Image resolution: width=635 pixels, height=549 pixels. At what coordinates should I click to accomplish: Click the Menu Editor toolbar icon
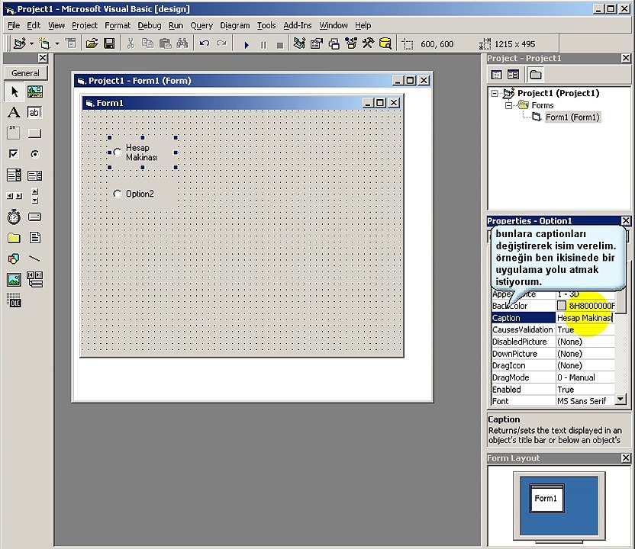[71, 43]
